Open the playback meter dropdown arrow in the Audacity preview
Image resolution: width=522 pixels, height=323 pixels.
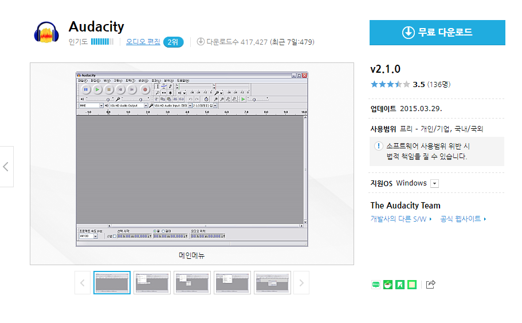pyautogui.click(x=185, y=93)
